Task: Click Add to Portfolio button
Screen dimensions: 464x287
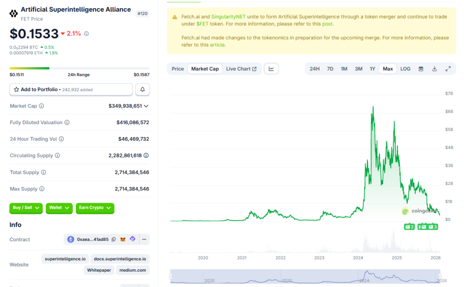Action: click(x=71, y=90)
